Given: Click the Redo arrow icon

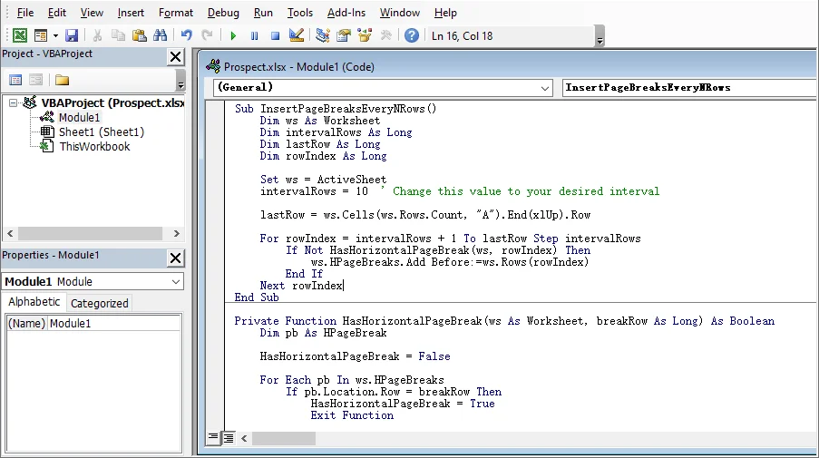Looking at the screenshot, I should pyautogui.click(x=208, y=35).
